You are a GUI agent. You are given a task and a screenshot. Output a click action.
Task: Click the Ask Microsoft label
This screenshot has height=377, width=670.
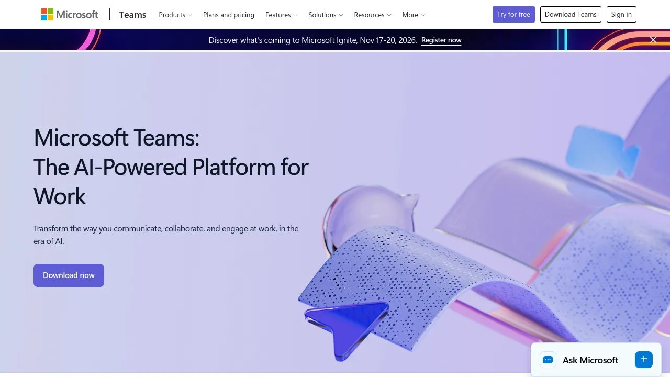point(590,360)
